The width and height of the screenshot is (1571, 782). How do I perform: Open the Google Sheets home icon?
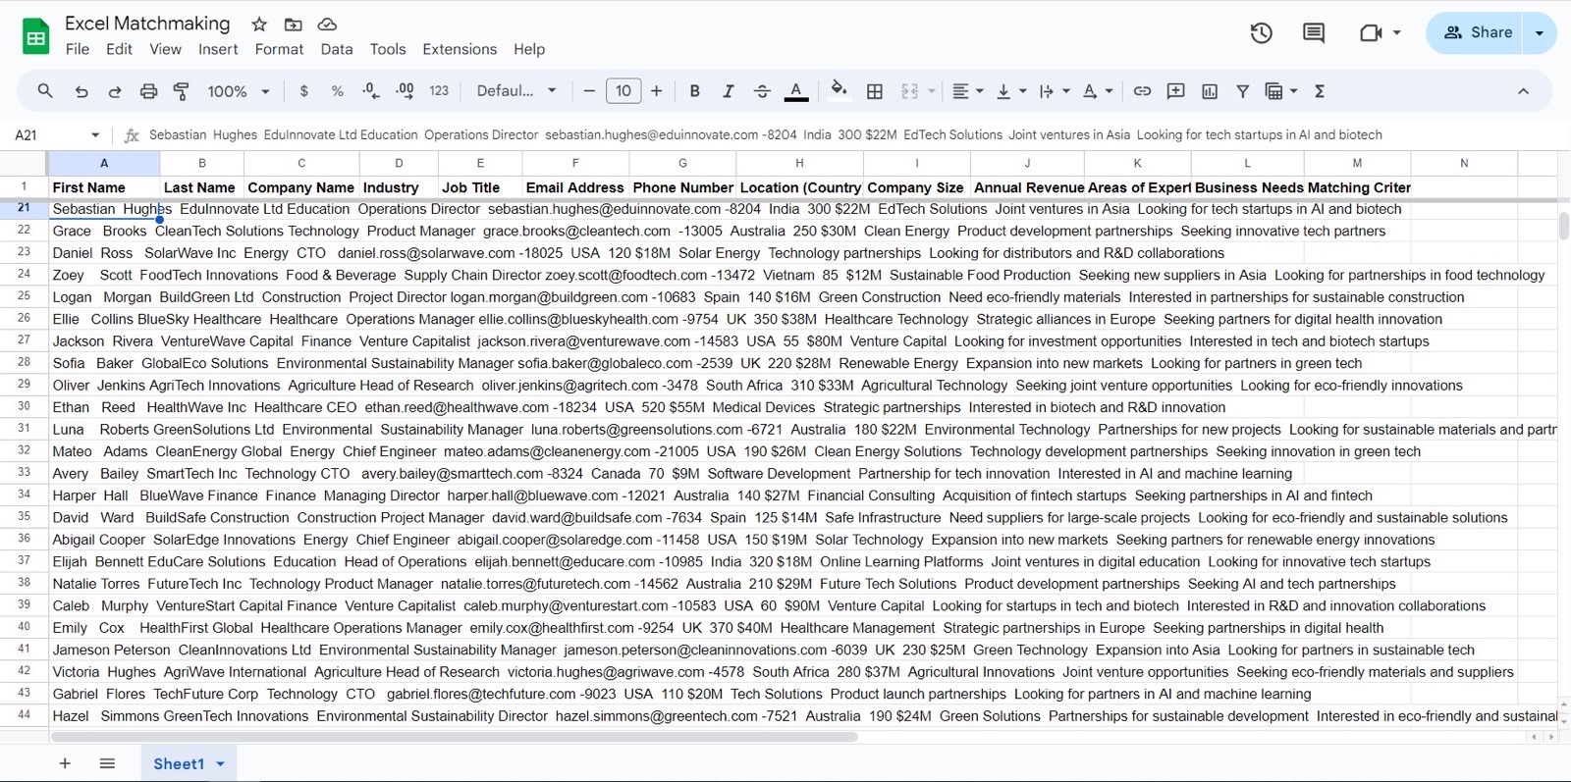coord(36,37)
